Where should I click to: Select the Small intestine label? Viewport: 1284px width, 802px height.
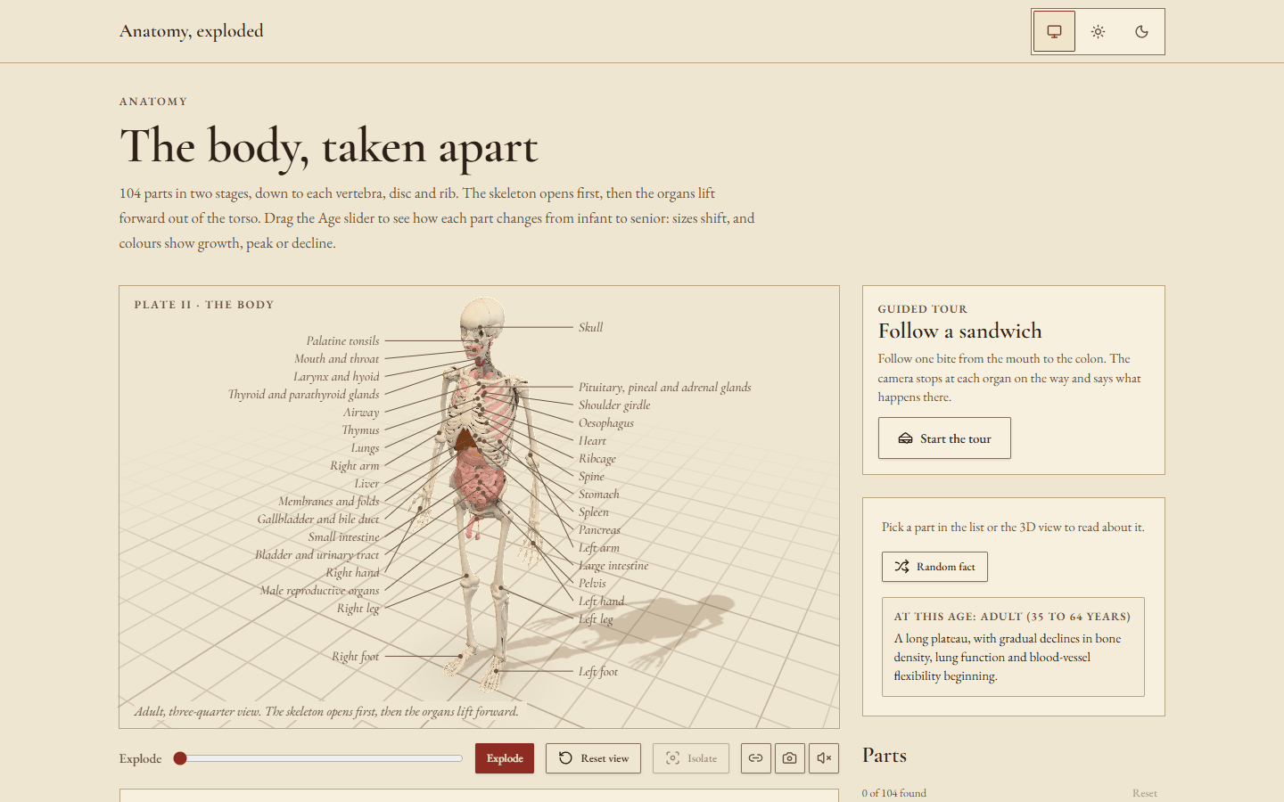(344, 537)
